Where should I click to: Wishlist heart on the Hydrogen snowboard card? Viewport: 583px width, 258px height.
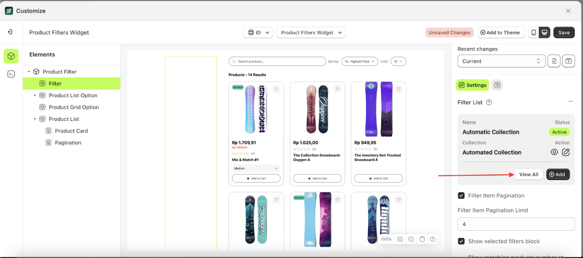click(276, 199)
